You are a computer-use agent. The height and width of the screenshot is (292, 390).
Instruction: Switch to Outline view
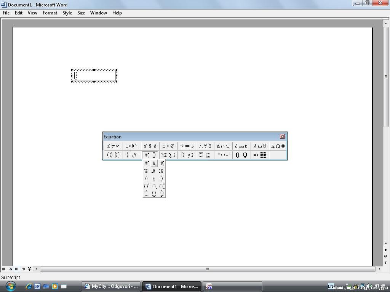tap(23, 269)
